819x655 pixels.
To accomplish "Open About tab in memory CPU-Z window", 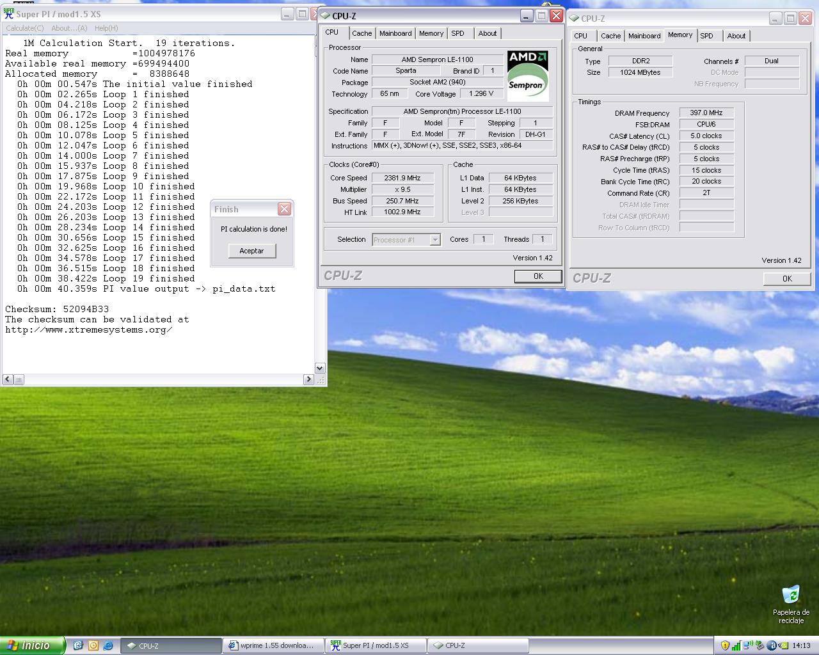I will coord(736,36).
